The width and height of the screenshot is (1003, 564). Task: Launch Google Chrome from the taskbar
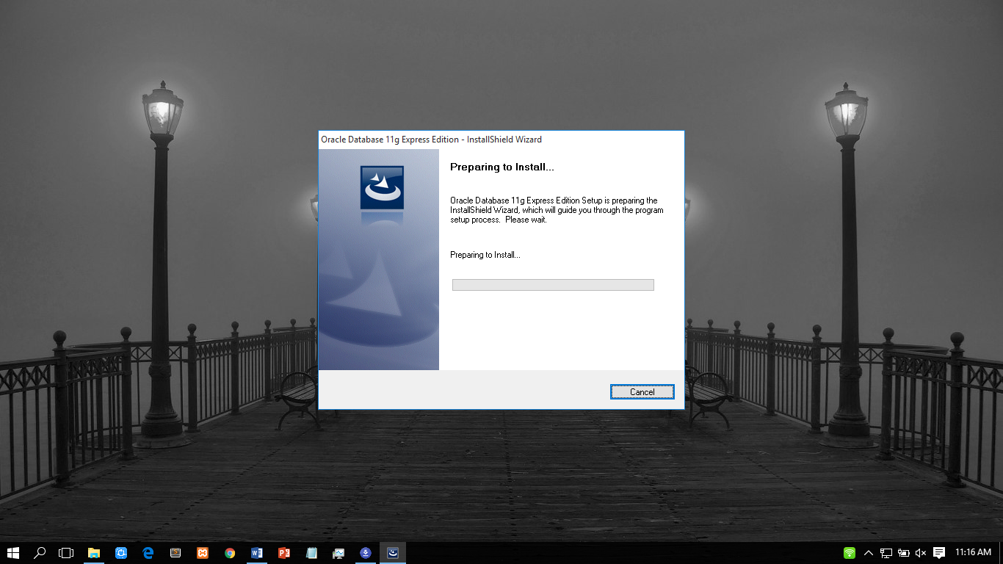pos(230,553)
